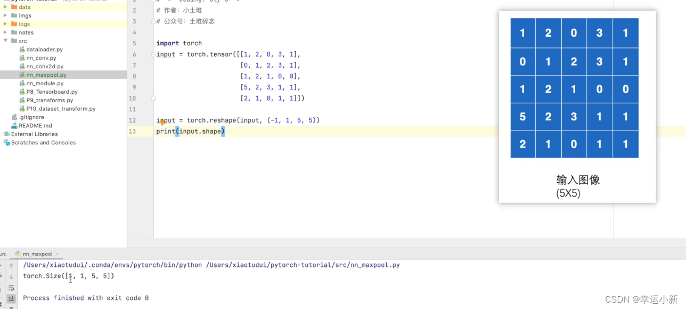Click the Up the Stack Trace arrow
Viewport: 686px width, 309px height.
click(x=11, y=266)
